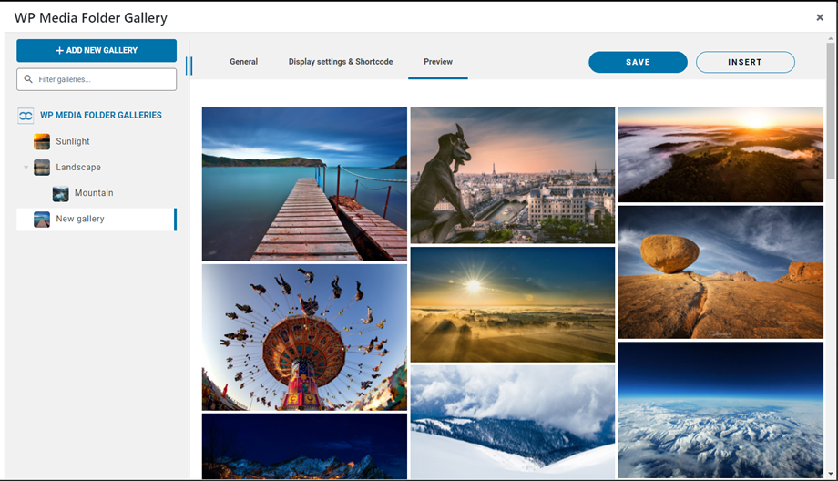Screen dimensions: 838x481
Task: Collapse the Landscape gallery tree arrow
Action: [x=26, y=168]
